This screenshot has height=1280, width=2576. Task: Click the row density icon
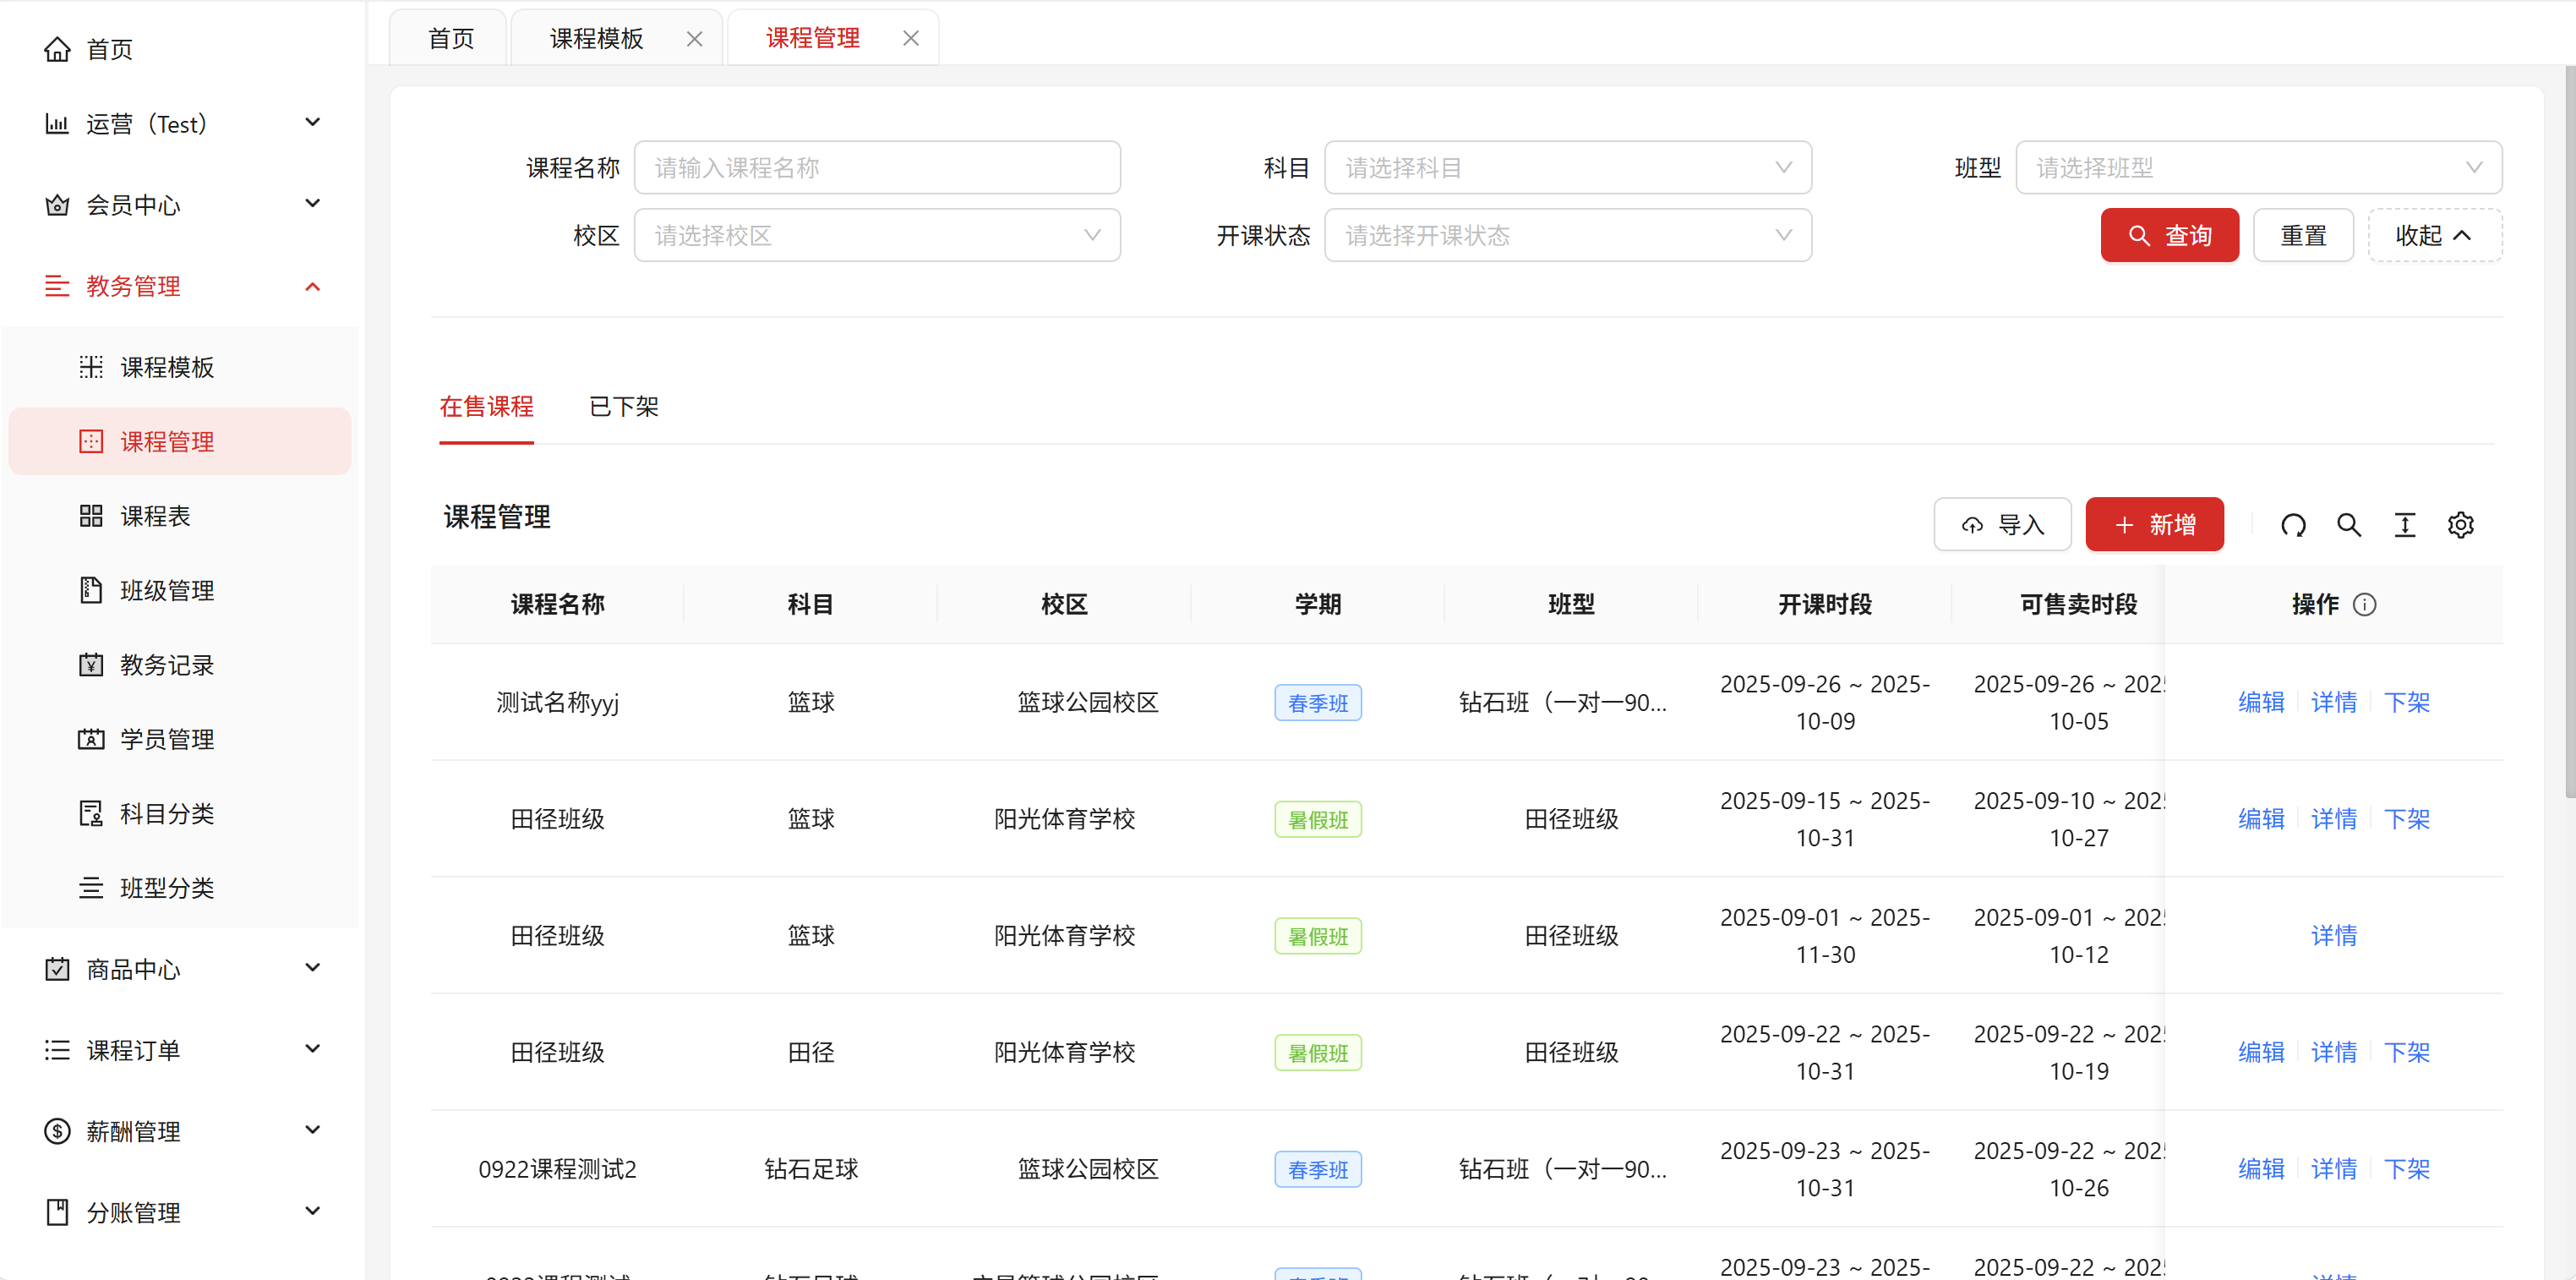(2405, 525)
